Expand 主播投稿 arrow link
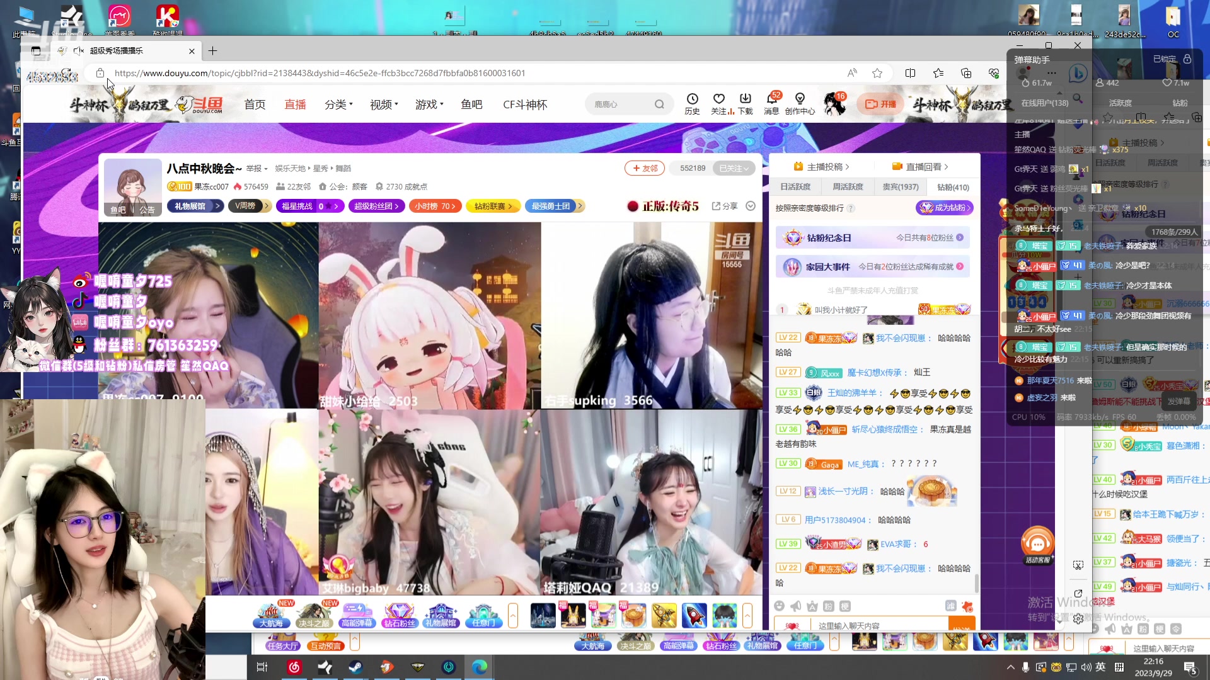Viewport: 1210px width, 680px height. point(822,167)
